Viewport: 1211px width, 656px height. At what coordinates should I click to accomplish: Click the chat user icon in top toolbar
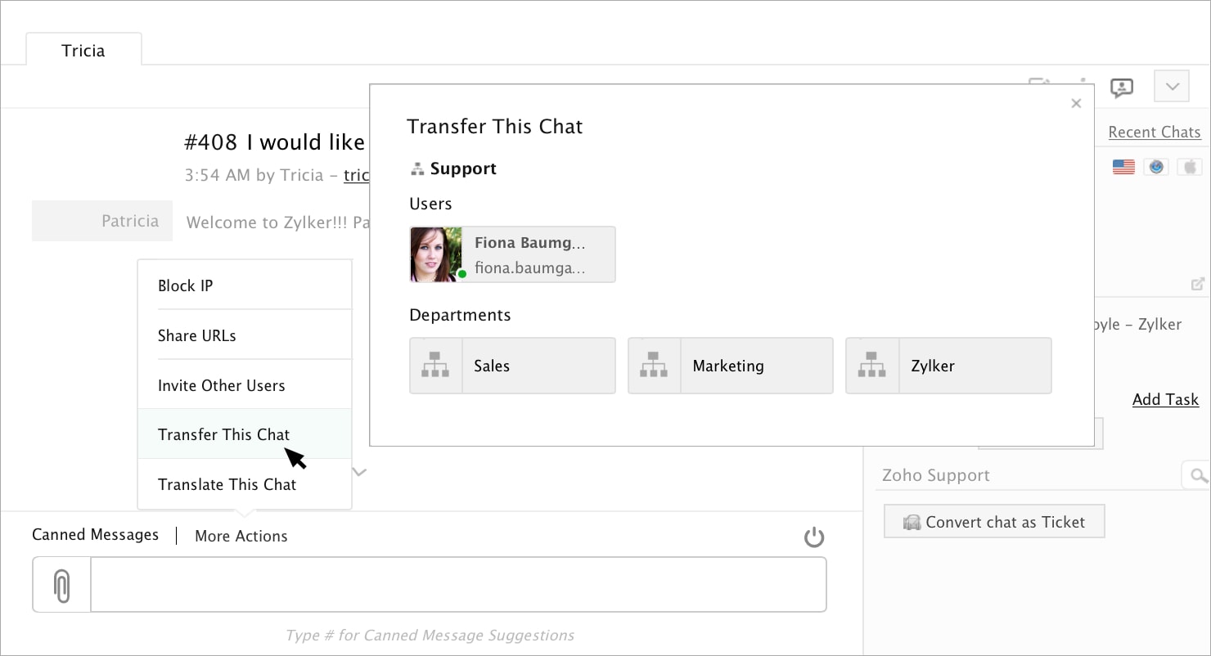[x=1121, y=87]
